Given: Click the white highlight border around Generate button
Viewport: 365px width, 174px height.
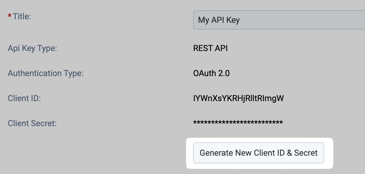Looking at the screenshot, I should (x=259, y=140).
